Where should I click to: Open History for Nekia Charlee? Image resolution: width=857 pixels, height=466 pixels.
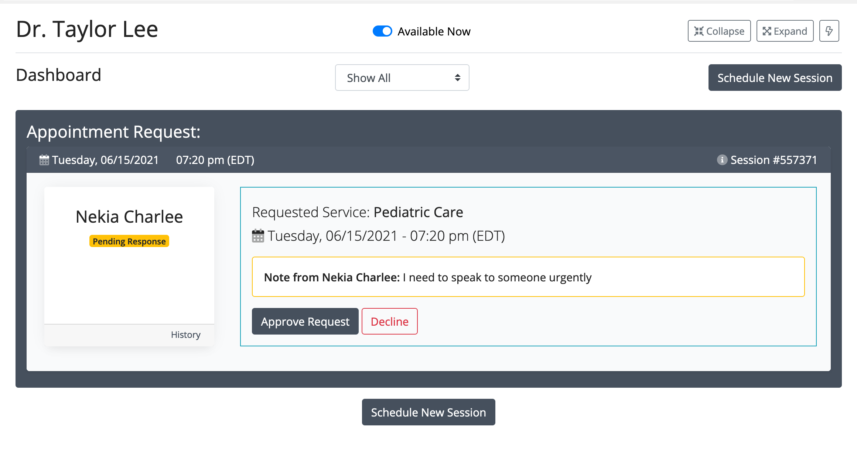point(185,335)
